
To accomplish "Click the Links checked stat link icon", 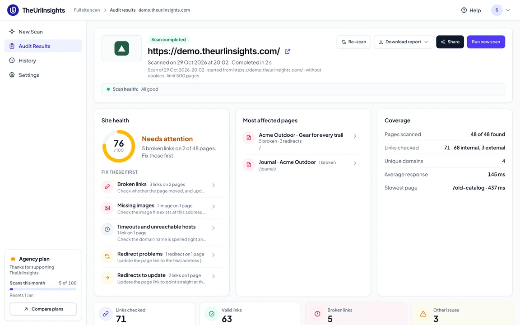I will pyautogui.click(x=106, y=314).
